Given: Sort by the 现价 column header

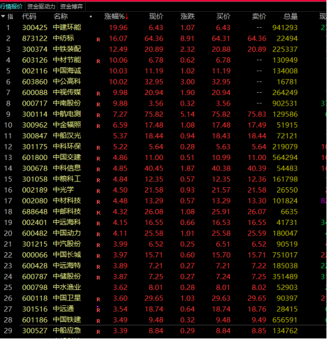Looking at the screenshot, I should [156, 17].
